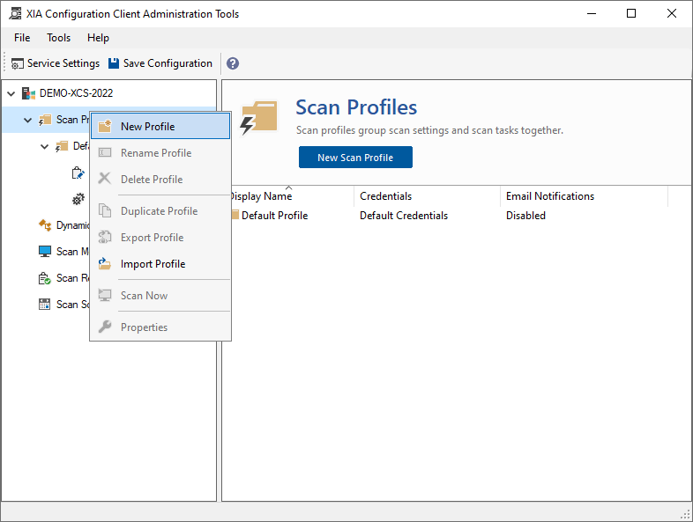
Task: Collapse the Default Profile tree node
Action: (x=45, y=146)
